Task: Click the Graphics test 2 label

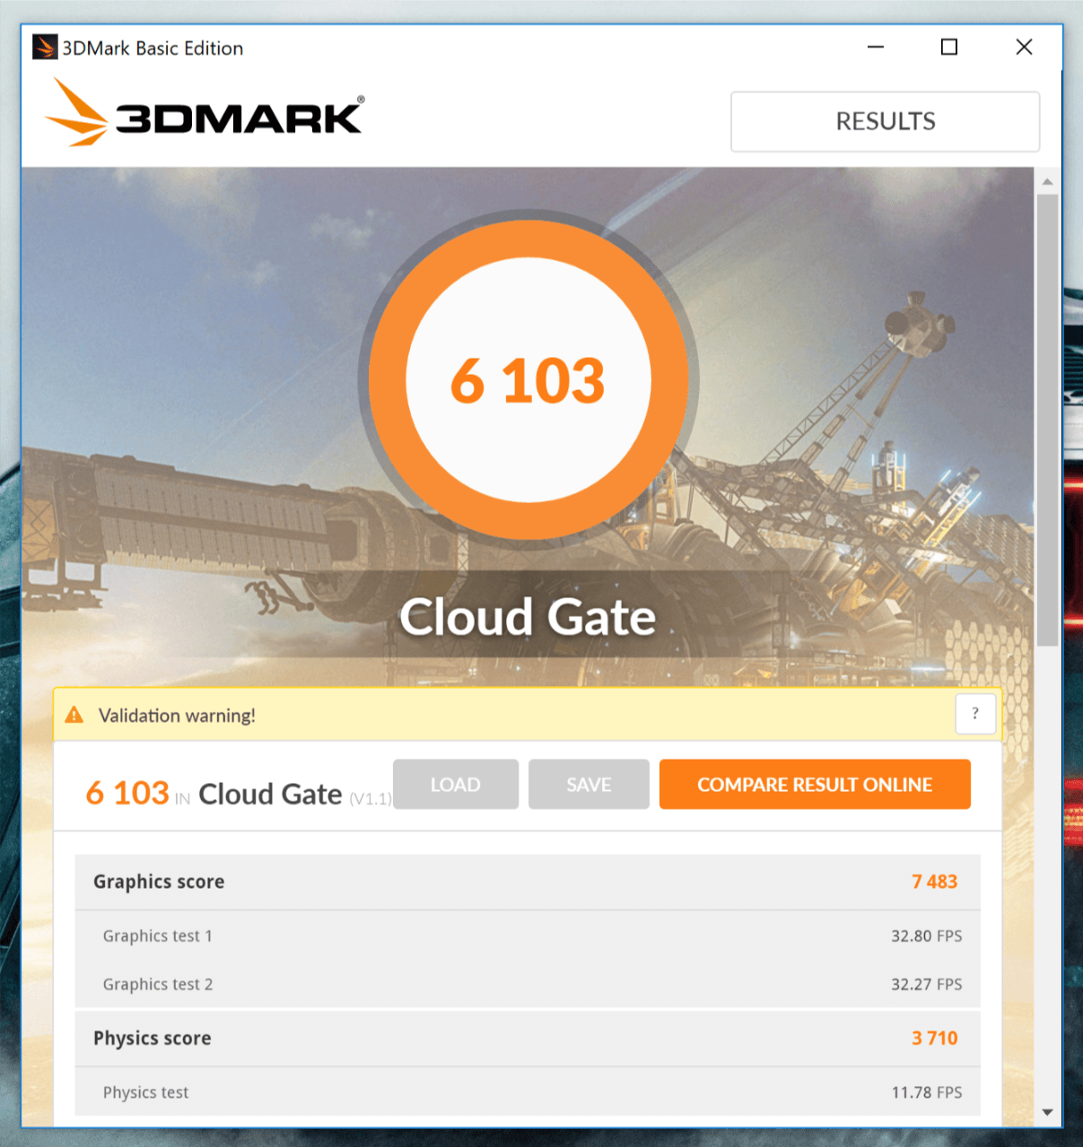Action: (158, 985)
